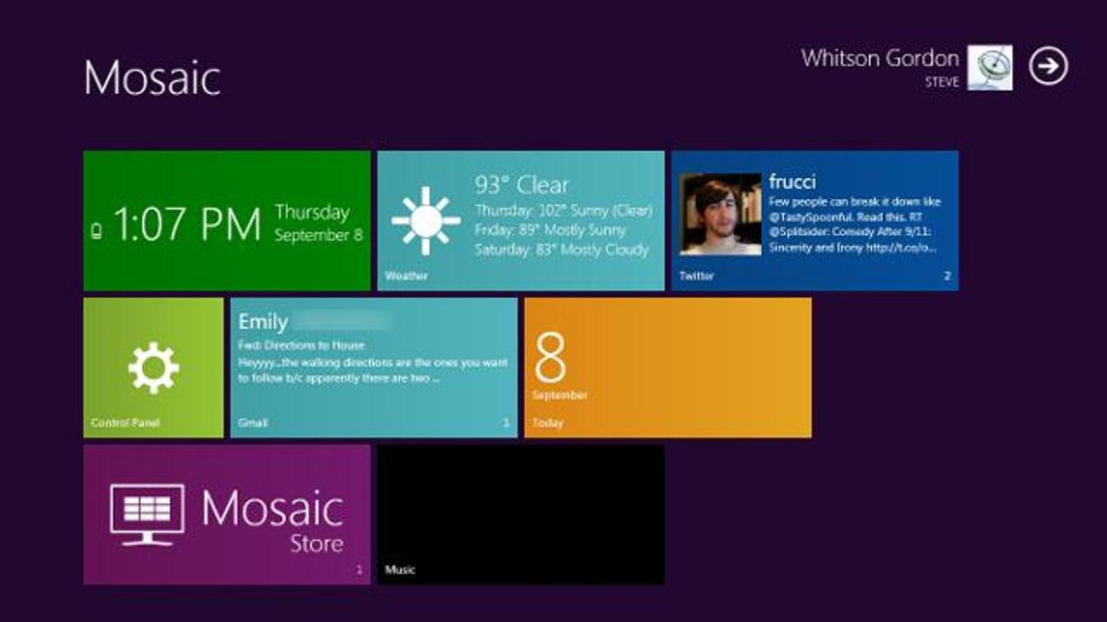The width and height of the screenshot is (1107, 622).
Task: Open the Whitson Gordon user avatar
Action: click(x=990, y=68)
